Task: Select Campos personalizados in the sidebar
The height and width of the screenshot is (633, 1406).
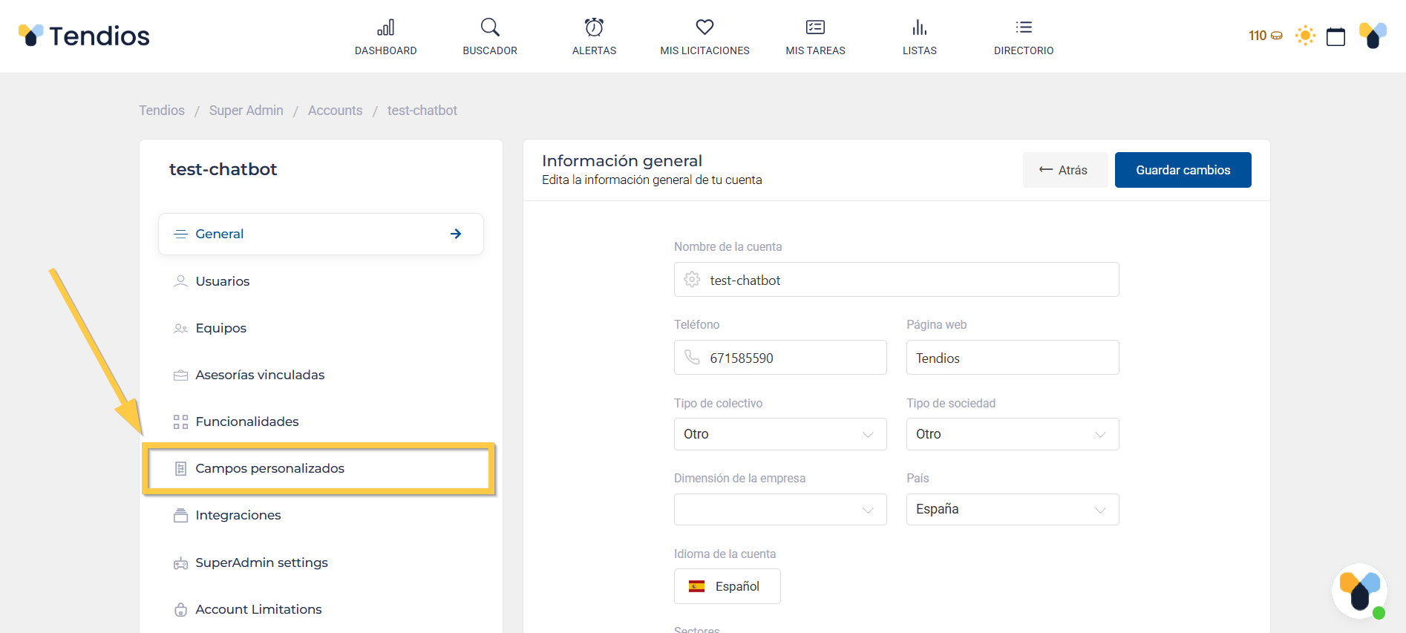Action: coord(269,468)
